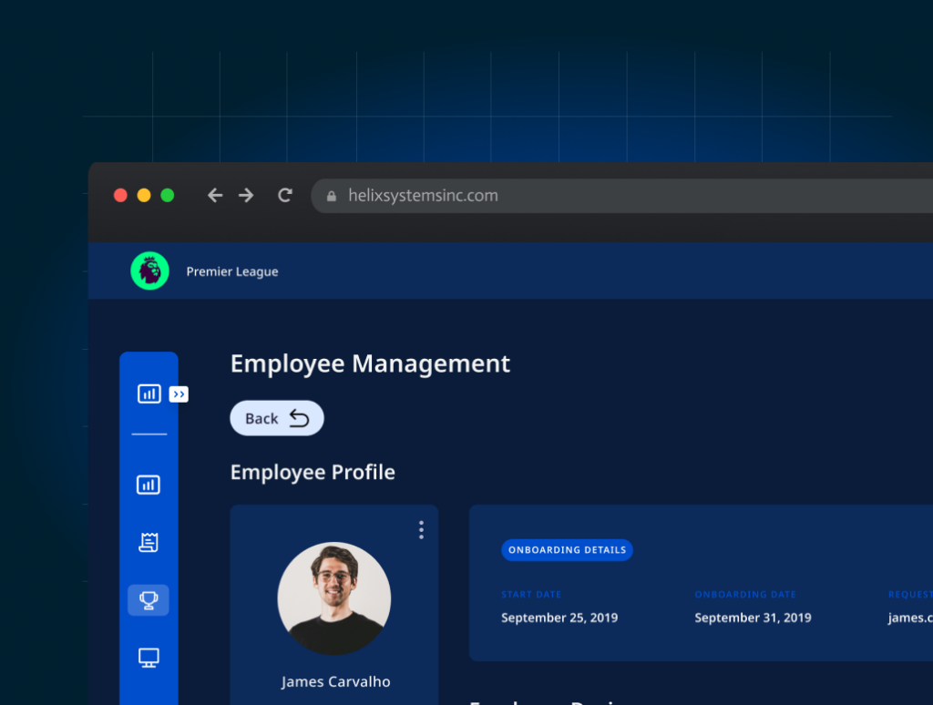Click the red close window button
Screen dimensions: 933x705
tap(120, 195)
